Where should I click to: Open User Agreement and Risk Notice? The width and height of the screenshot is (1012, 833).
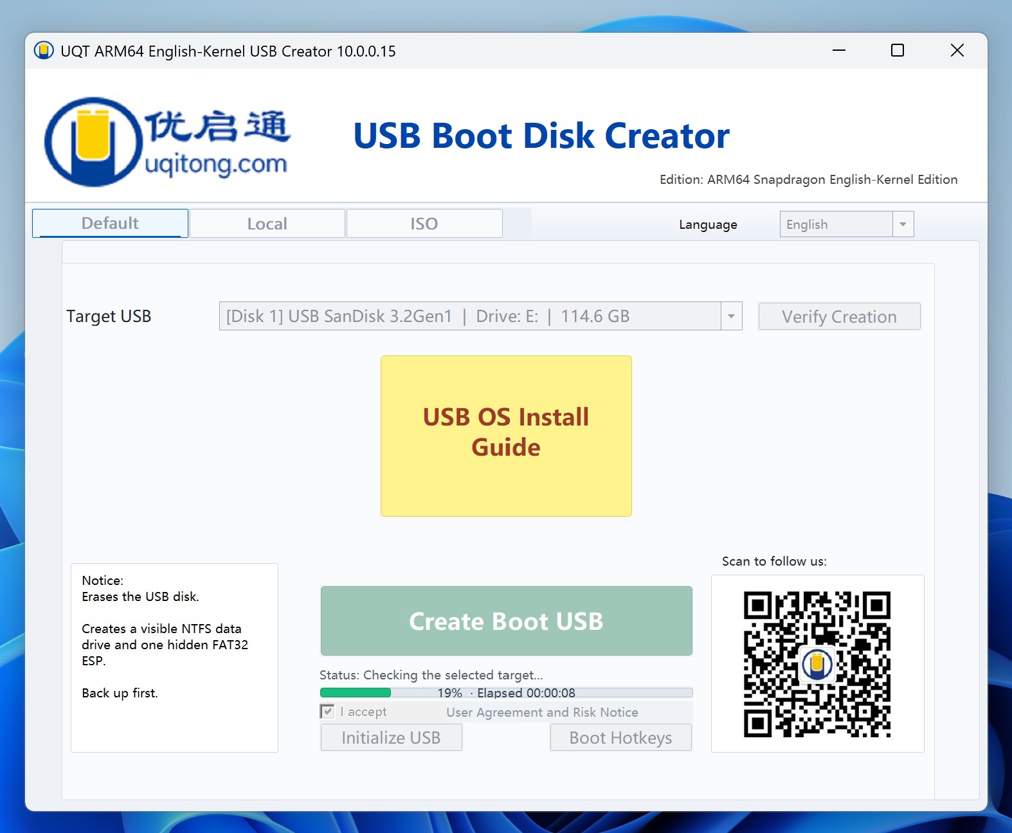[x=542, y=712]
